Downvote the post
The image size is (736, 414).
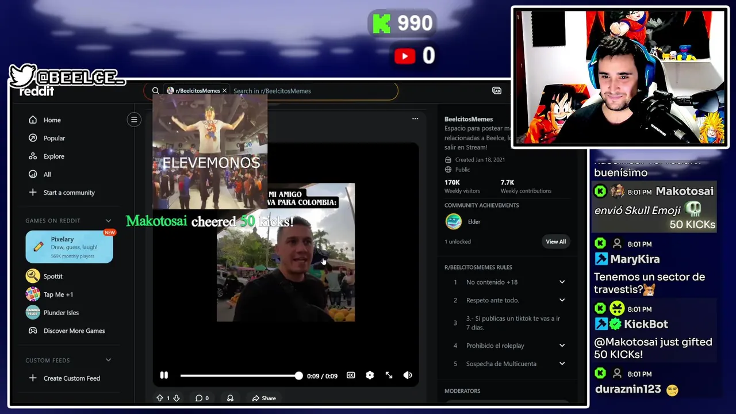coord(177,398)
